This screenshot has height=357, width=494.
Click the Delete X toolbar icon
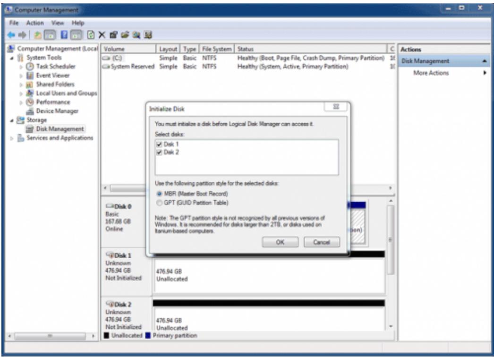click(102, 35)
